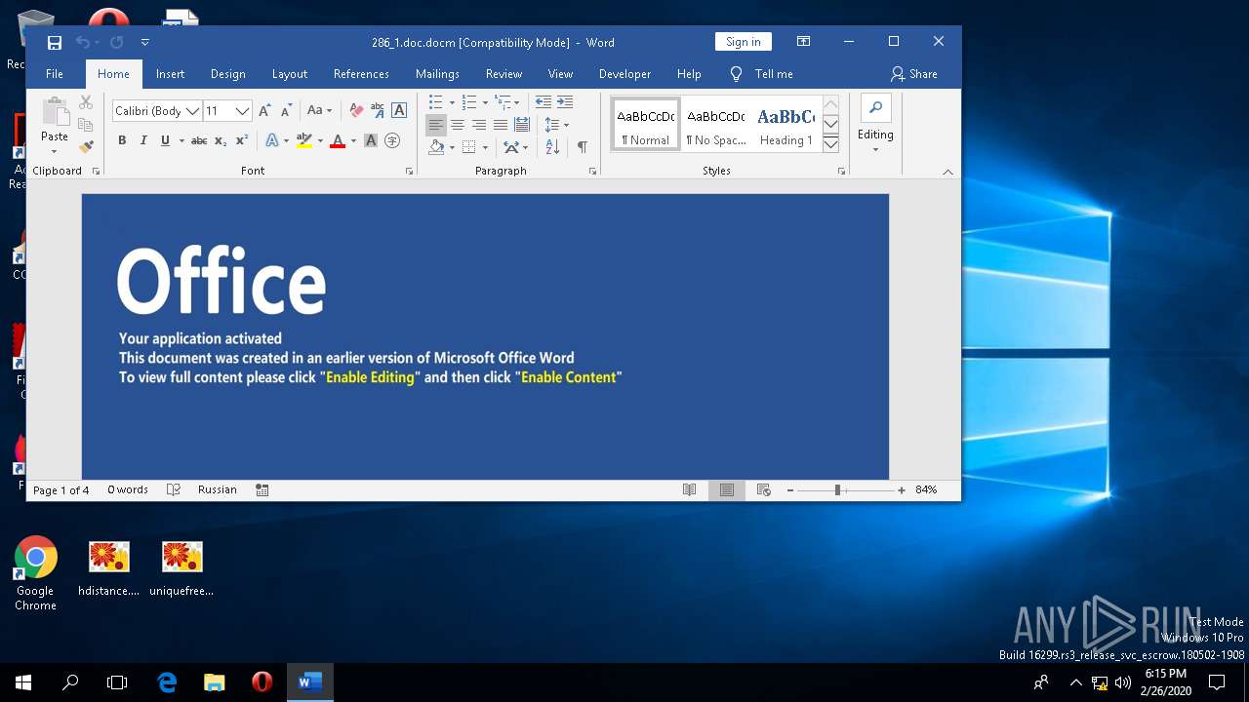Click the Paste clipboard icon
The width and height of the screenshot is (1249, 702).
(x=55, y=113)
